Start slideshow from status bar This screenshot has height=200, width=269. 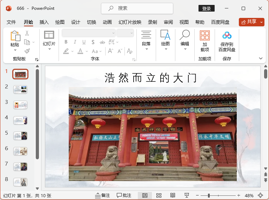coord(187,195)
